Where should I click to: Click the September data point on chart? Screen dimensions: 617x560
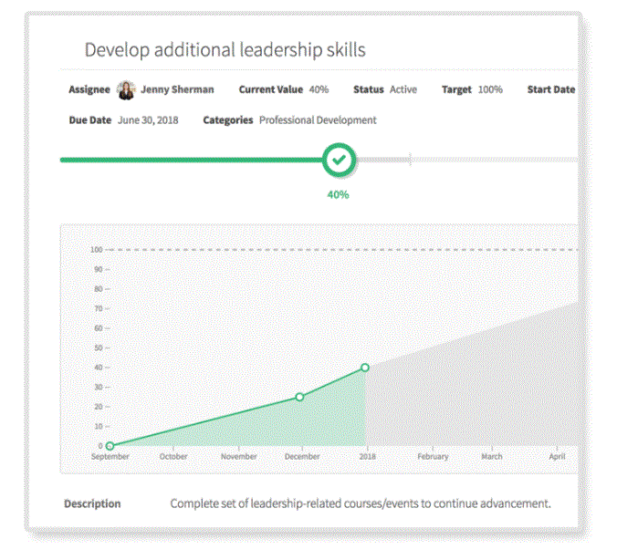110,446
